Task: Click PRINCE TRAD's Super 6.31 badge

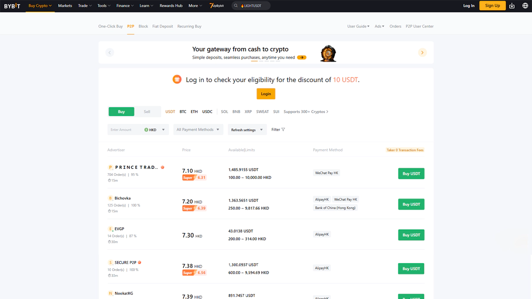Action: (194, 177)
